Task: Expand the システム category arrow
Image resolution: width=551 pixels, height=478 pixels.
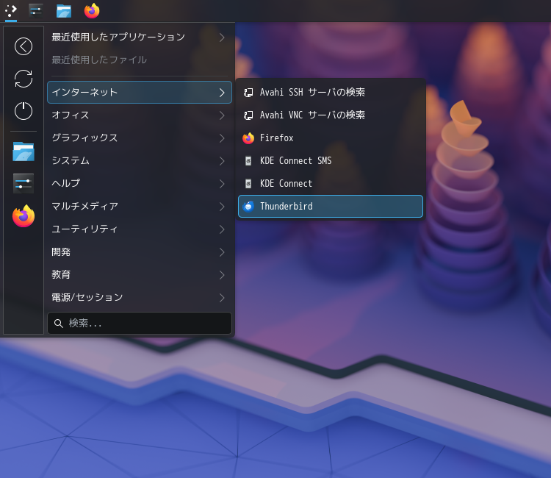Action: tap(222, 161)
